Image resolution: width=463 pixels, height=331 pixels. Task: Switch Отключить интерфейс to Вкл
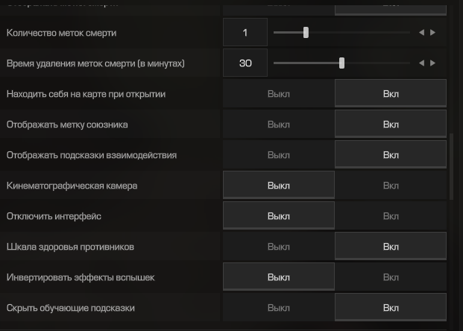click(391, 216)
